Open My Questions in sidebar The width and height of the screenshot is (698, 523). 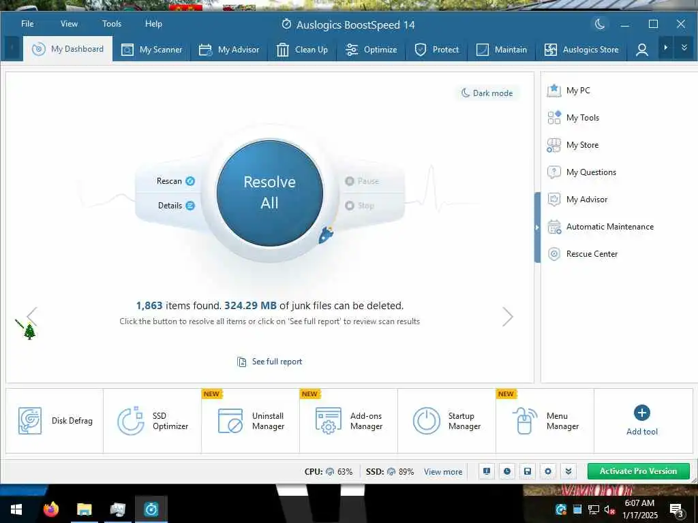tap(581, 172)
